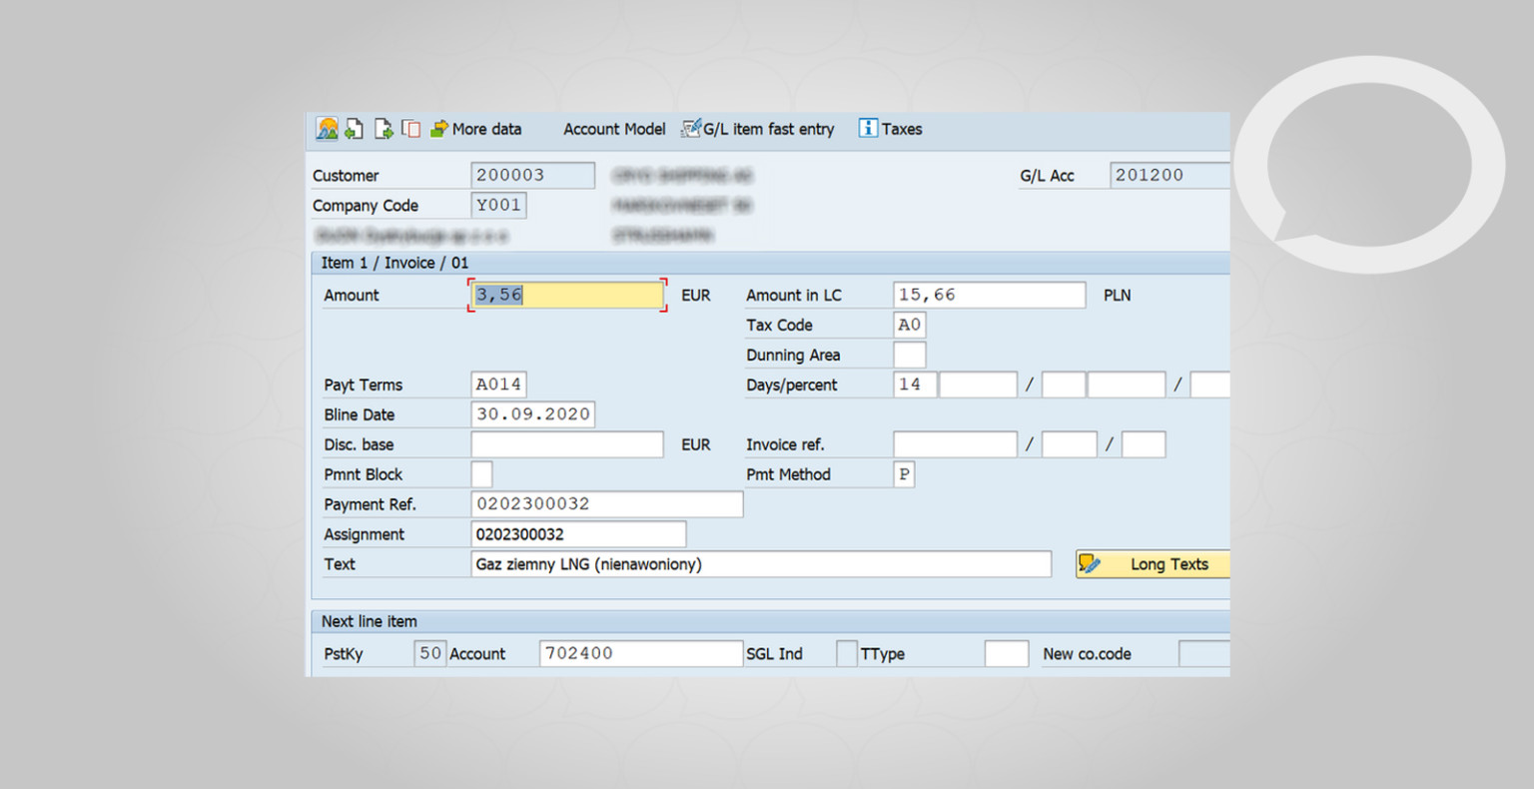Click the Long Texts button
Image resolution: width=1534 pixels, height=789 pixels.
[x=1152, y=564]
